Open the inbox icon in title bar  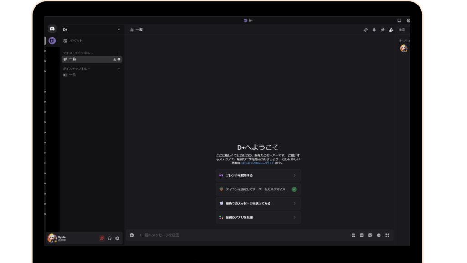400,21
